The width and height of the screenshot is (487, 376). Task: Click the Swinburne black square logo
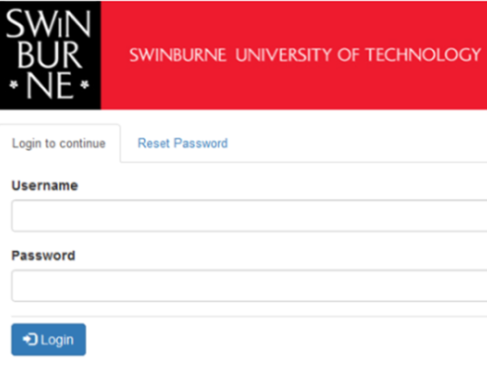point(50,55)
